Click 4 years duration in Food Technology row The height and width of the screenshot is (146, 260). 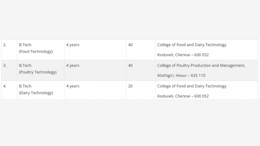[73, 45]
